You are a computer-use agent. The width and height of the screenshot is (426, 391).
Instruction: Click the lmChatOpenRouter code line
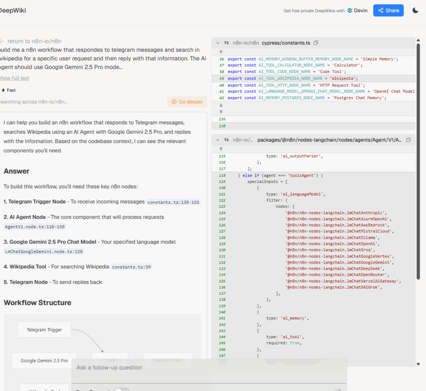click(314, 275)
